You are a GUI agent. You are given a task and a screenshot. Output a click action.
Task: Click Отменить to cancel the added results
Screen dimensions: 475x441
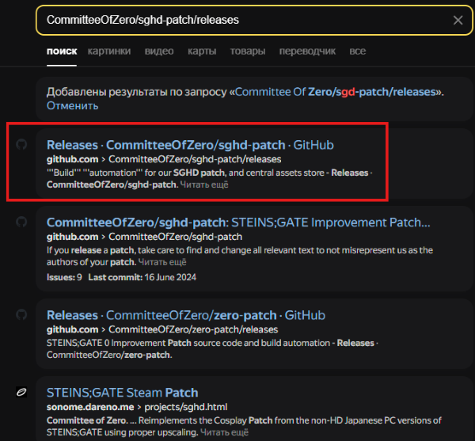click(72, 106)
